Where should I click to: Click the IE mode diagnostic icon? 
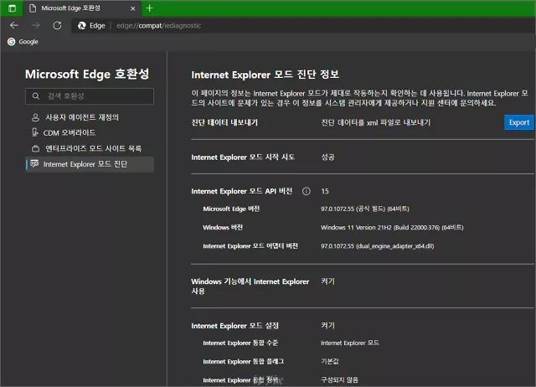pyautogui.click(x=34, y=163)
